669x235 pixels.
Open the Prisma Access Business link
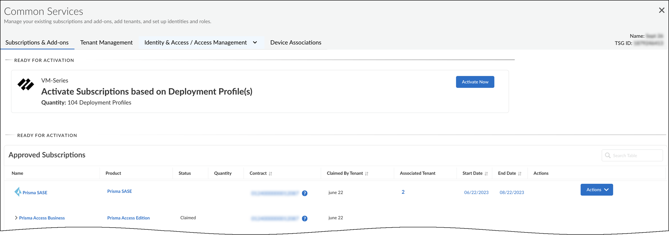(x=42, y=218)
